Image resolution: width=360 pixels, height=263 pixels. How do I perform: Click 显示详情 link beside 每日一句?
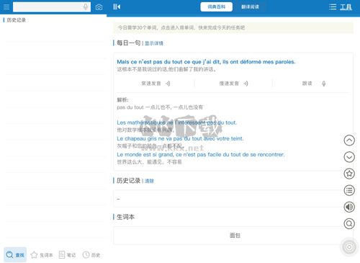point(154,43)
